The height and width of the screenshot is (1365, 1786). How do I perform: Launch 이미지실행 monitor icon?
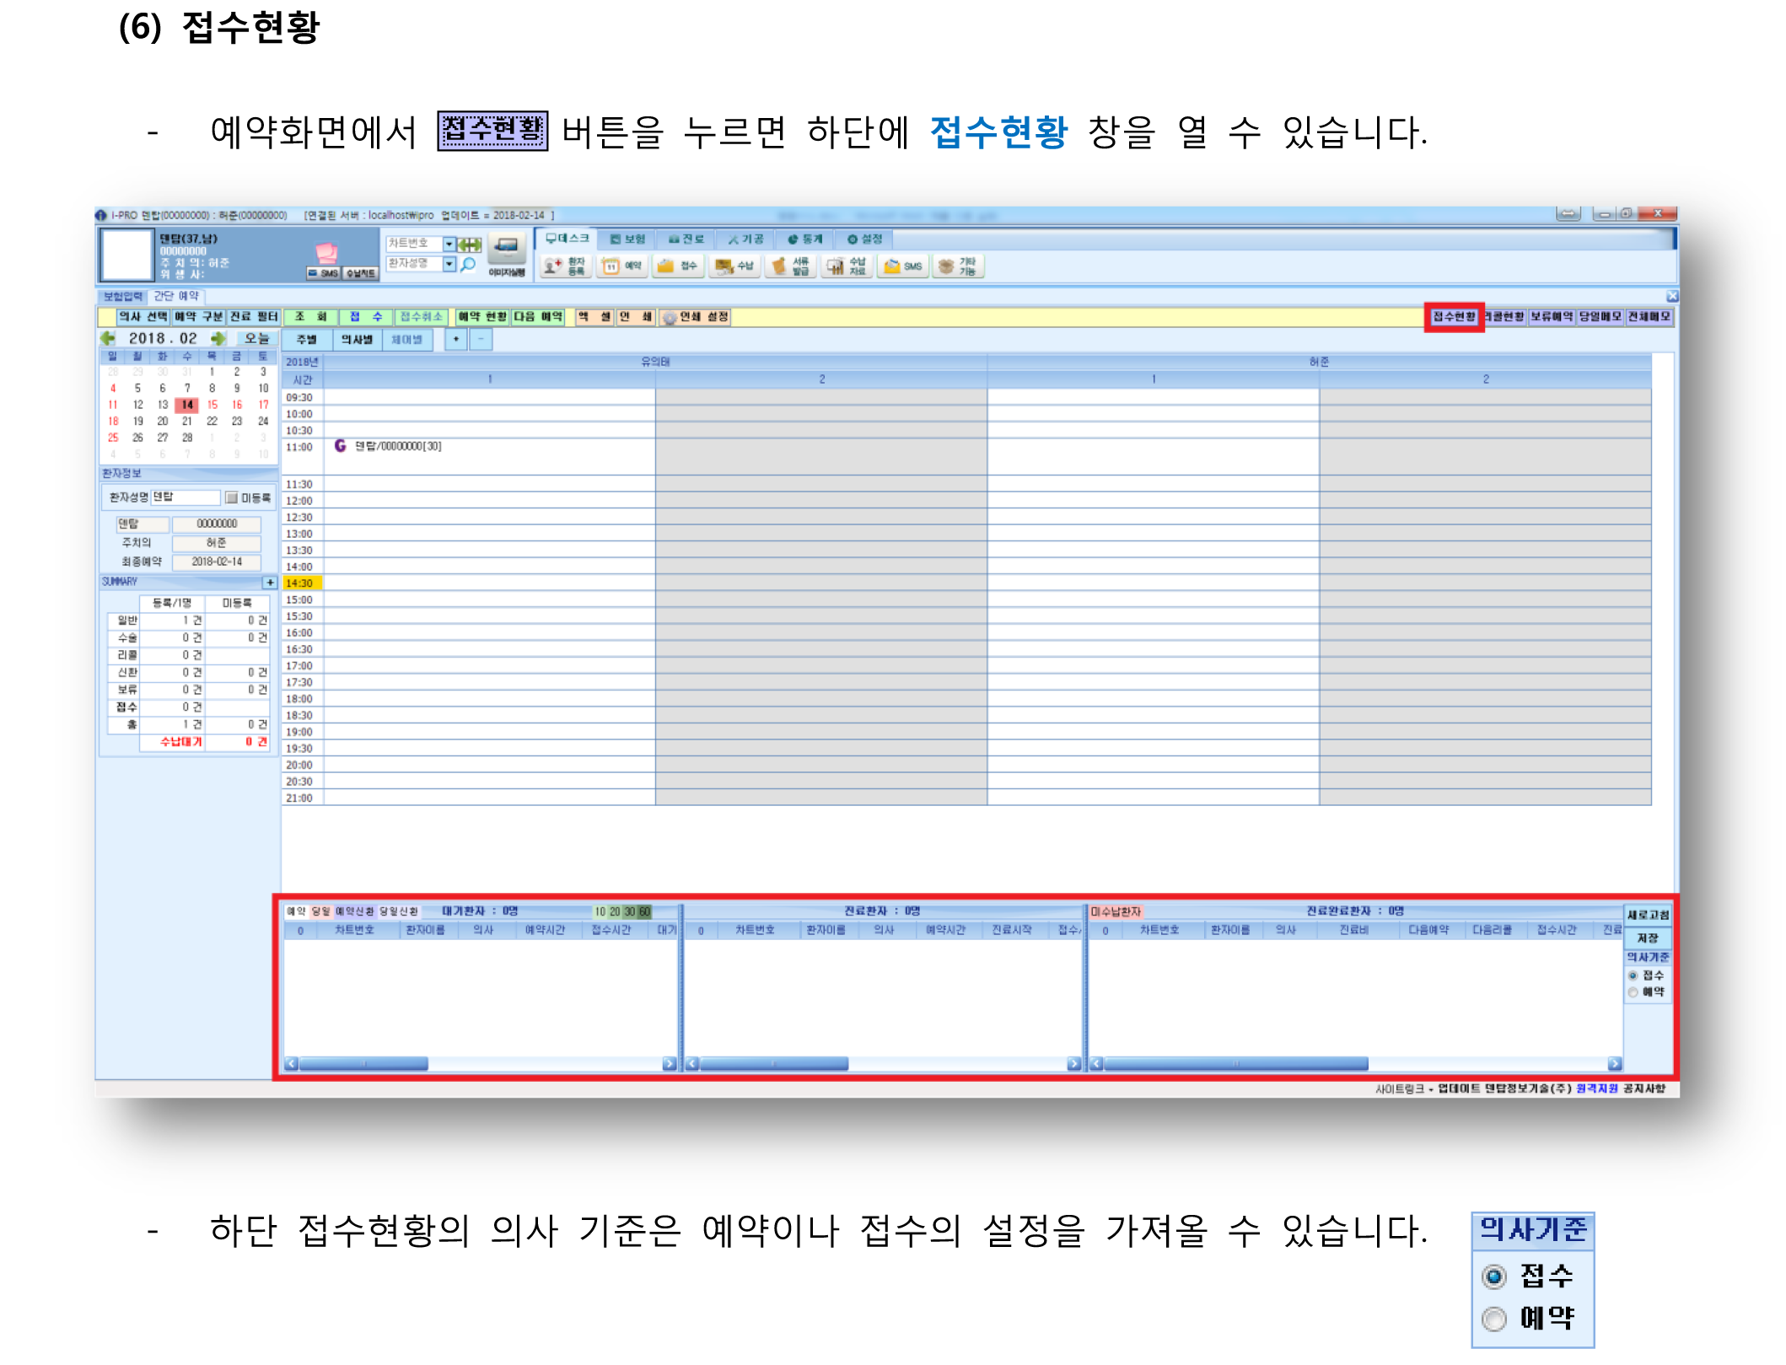[x=507, y=255]
